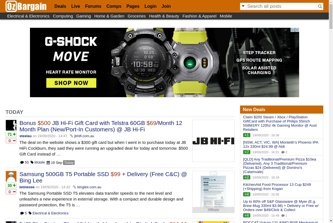
Task: Select the Mobile category in navigation bar
Action: (226, 16)
